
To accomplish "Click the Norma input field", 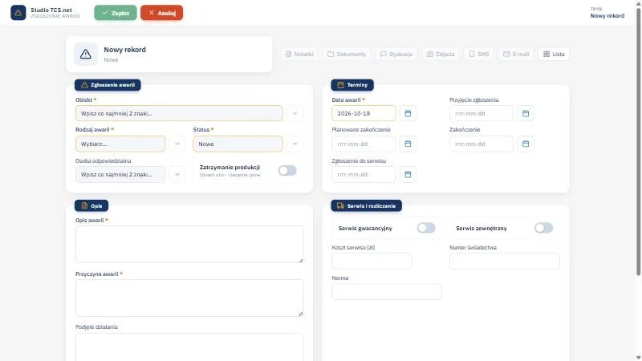I will [x=387, y=292].
